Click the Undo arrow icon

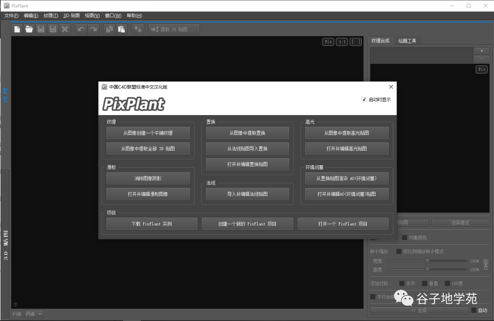[81, 29]
